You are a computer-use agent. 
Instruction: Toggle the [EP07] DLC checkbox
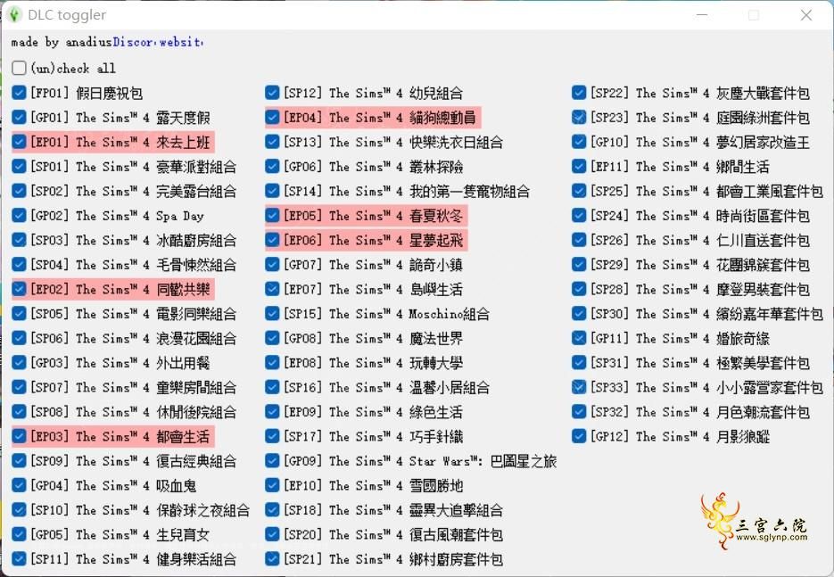tap(272, 289)
